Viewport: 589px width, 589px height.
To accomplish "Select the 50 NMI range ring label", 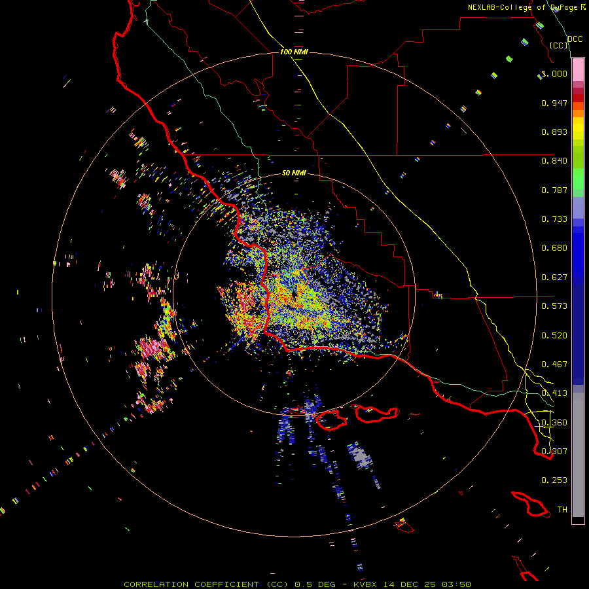I will coord(294,173).
